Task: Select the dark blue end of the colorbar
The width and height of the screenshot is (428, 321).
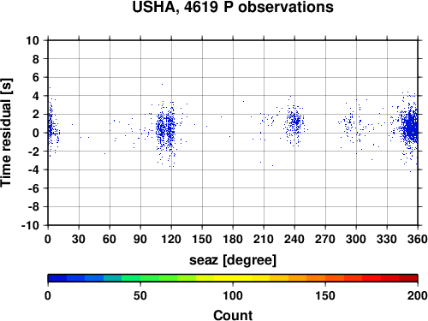Action: pyautogui.click(x=57, y=278)
